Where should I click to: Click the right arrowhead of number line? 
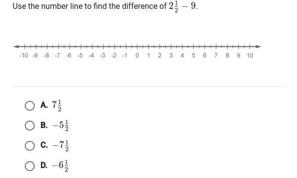[258, 46]
